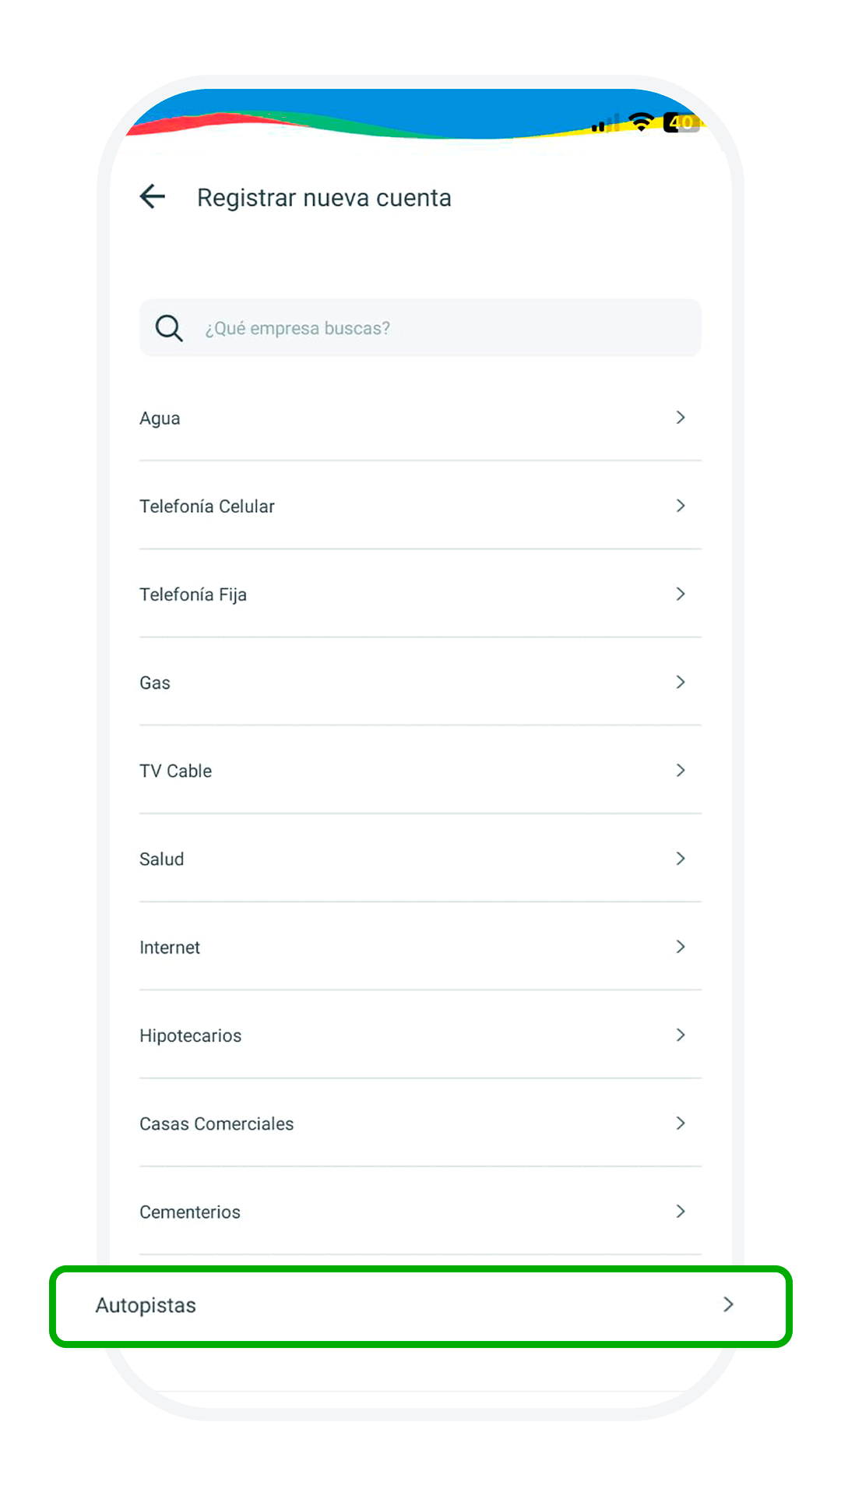Go back using the arrow icon

coord(153,196)
